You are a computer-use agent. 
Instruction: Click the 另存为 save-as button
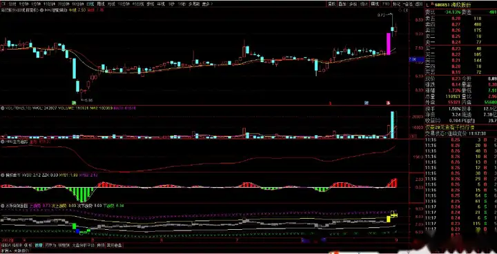[x=50, y=245]
